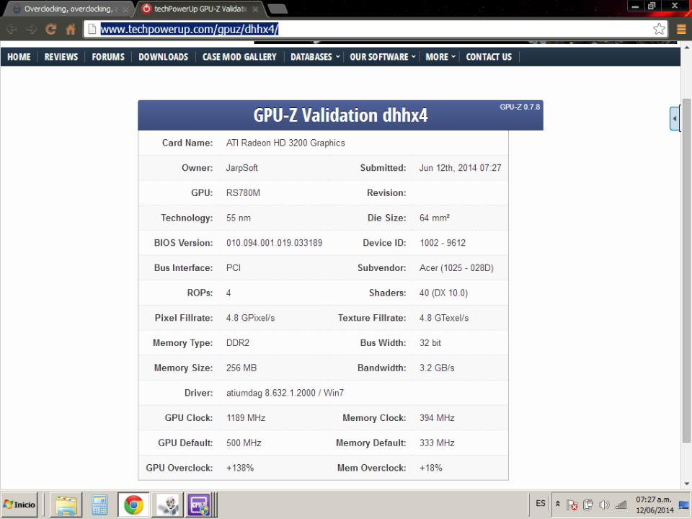Viewport: 692px width, 519px height.
Task: Click the bandwidth value 3.2 GB/s
Action: 437,368
